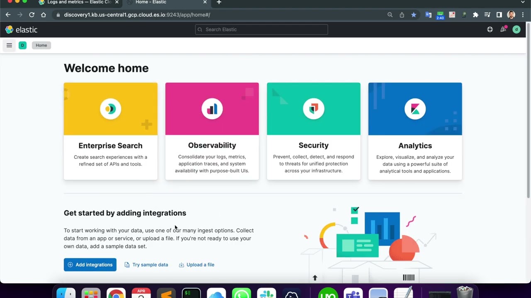Open the Security card
Viewport: 531px width, 298px height.
click(314, 131)
